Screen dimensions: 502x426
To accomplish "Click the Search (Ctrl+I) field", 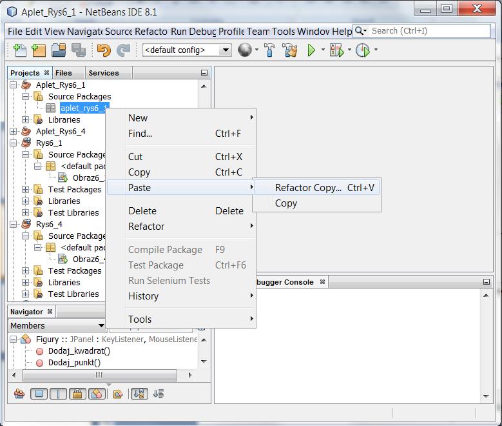I will click(x=430, y=31).
